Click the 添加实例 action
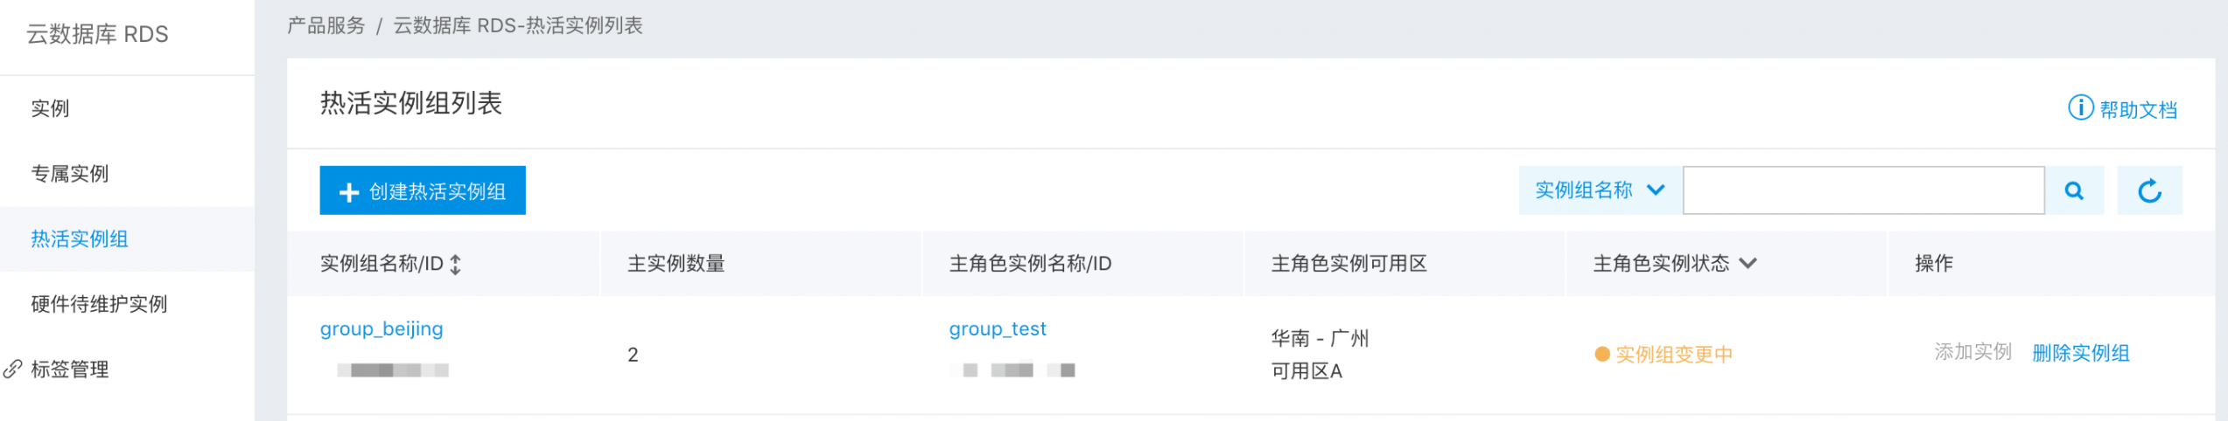The height and width of the screenshot is (421, 2228). click(x=1972, y=352)
